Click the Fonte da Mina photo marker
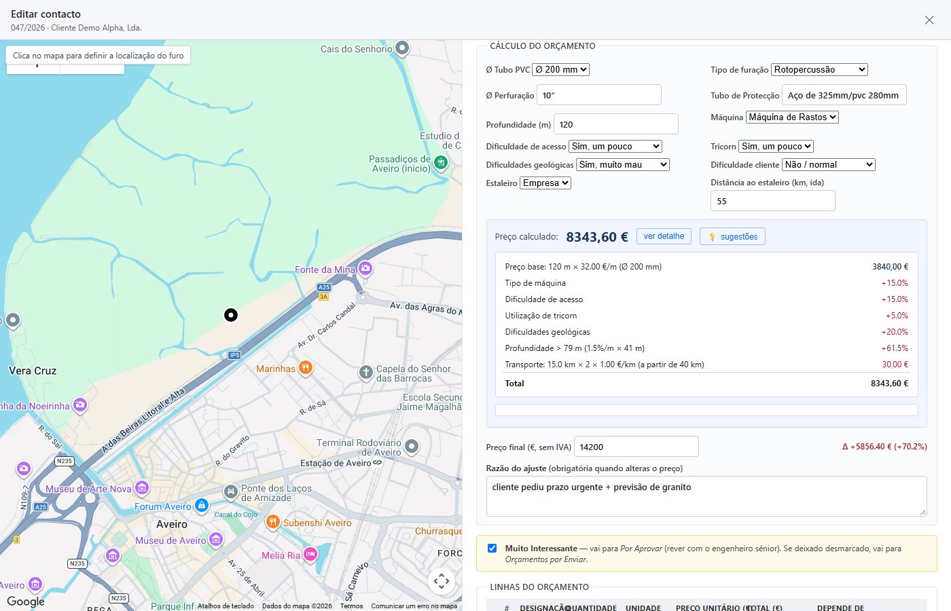Screen dimensions: 951x611 click(365, 269)
